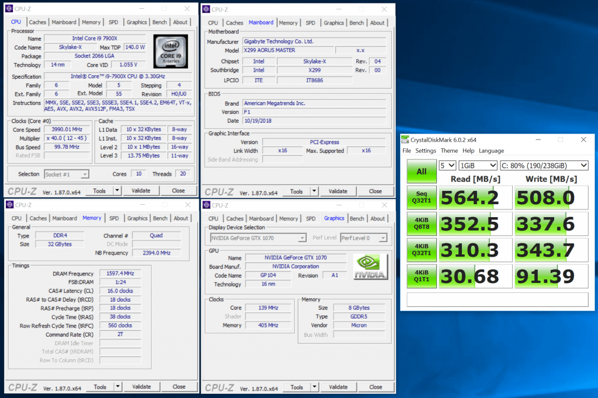The image size is (598, 398).
Task: Expand the 1GiB test size dropdown
Action: pyautogui.click(x=478, y=166)
